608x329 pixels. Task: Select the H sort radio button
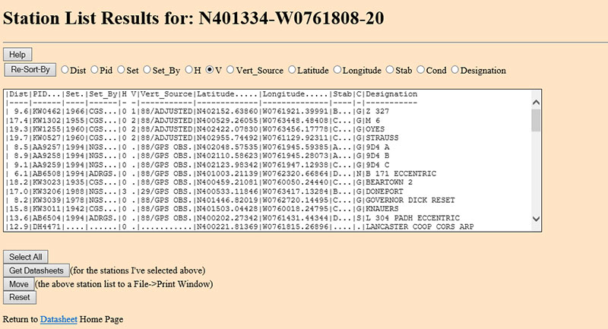[x=189, y=70]
